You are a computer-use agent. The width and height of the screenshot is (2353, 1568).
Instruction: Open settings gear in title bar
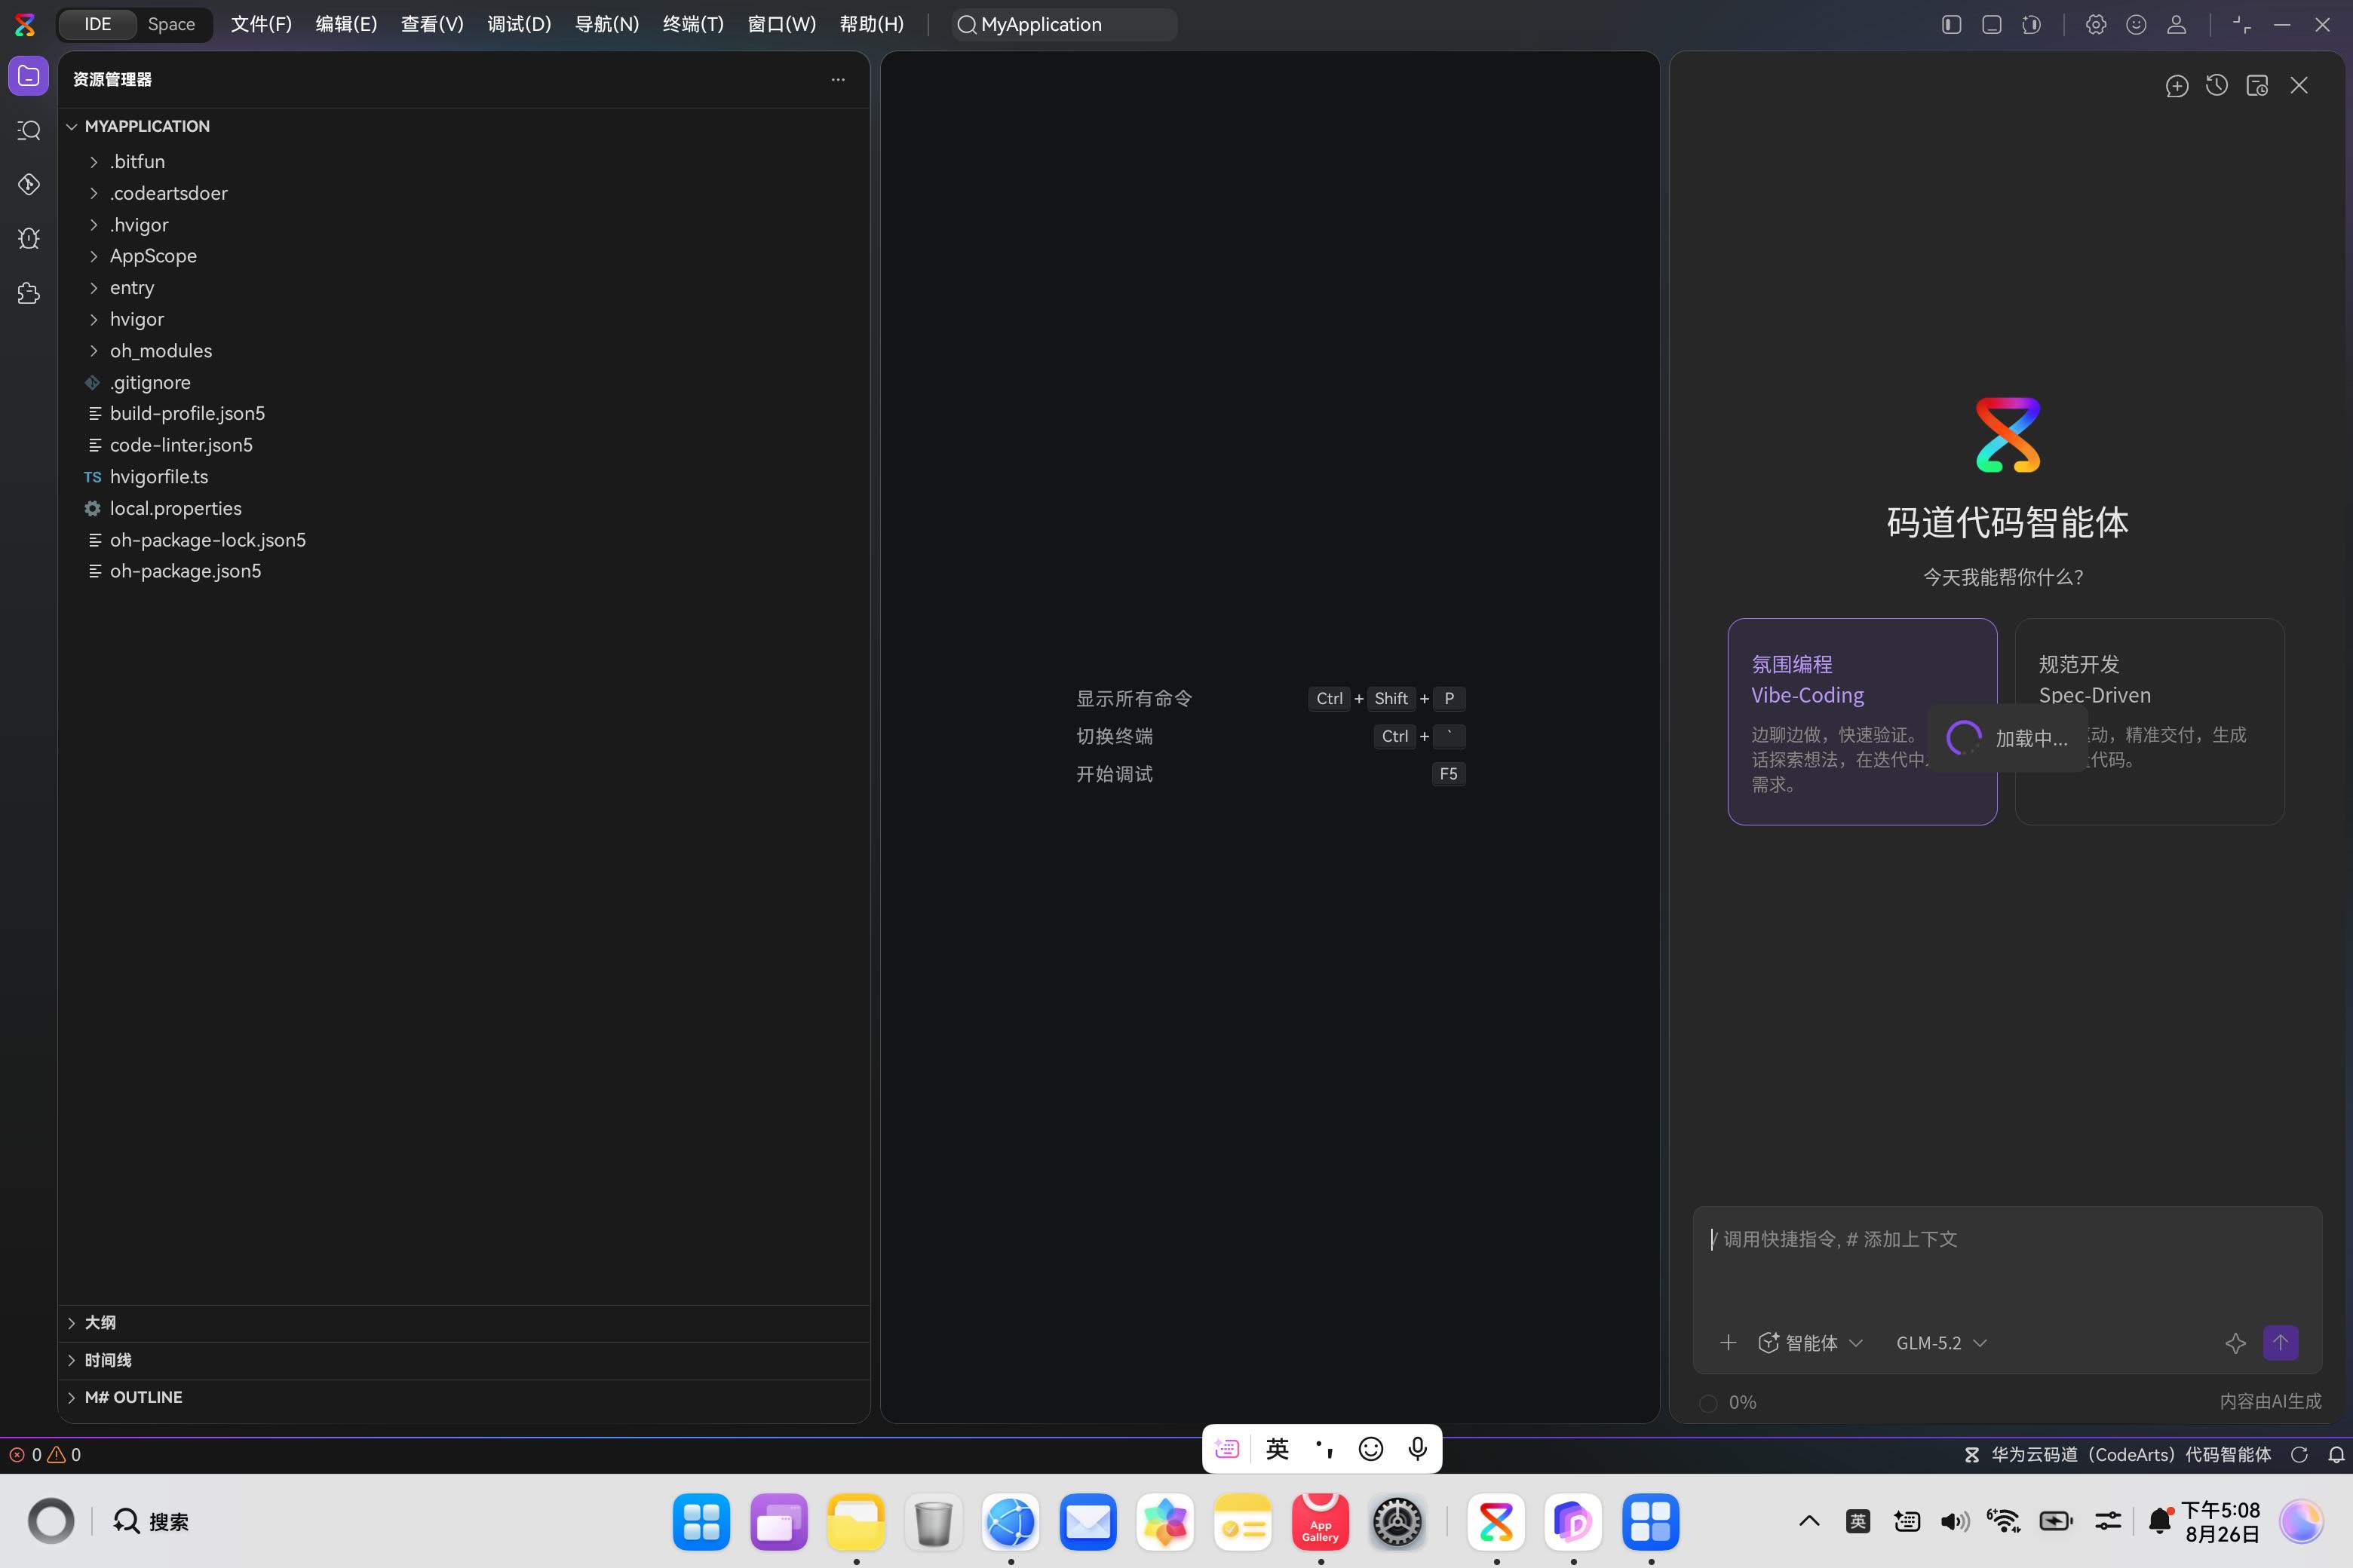click(2095, 25)
